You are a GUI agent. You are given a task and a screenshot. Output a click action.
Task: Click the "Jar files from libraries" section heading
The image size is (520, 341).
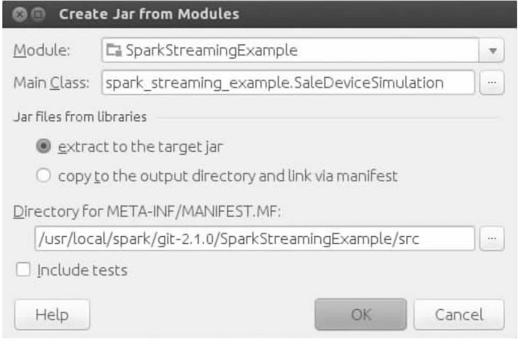pos(80,116)
